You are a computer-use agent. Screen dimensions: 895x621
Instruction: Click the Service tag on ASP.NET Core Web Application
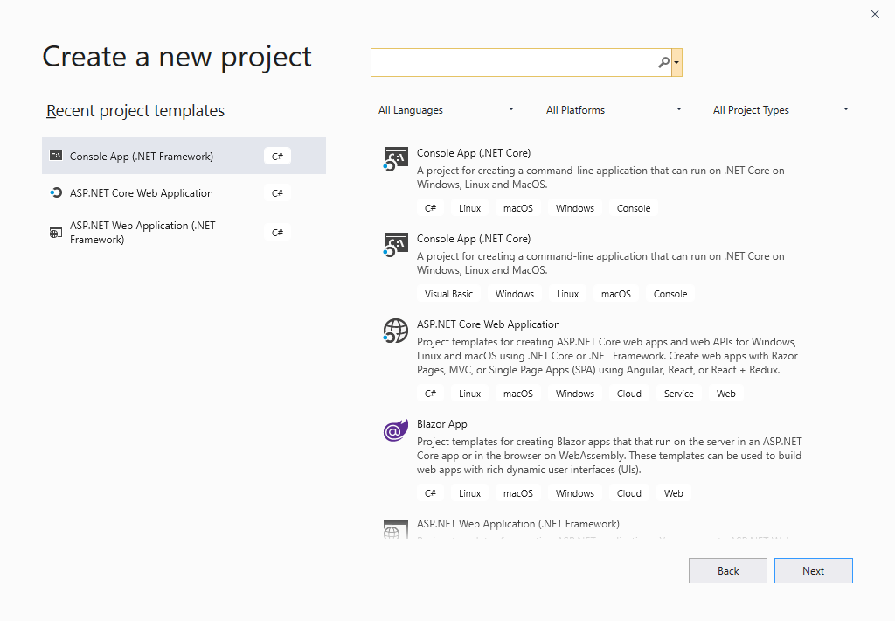[x=678, y=393]
